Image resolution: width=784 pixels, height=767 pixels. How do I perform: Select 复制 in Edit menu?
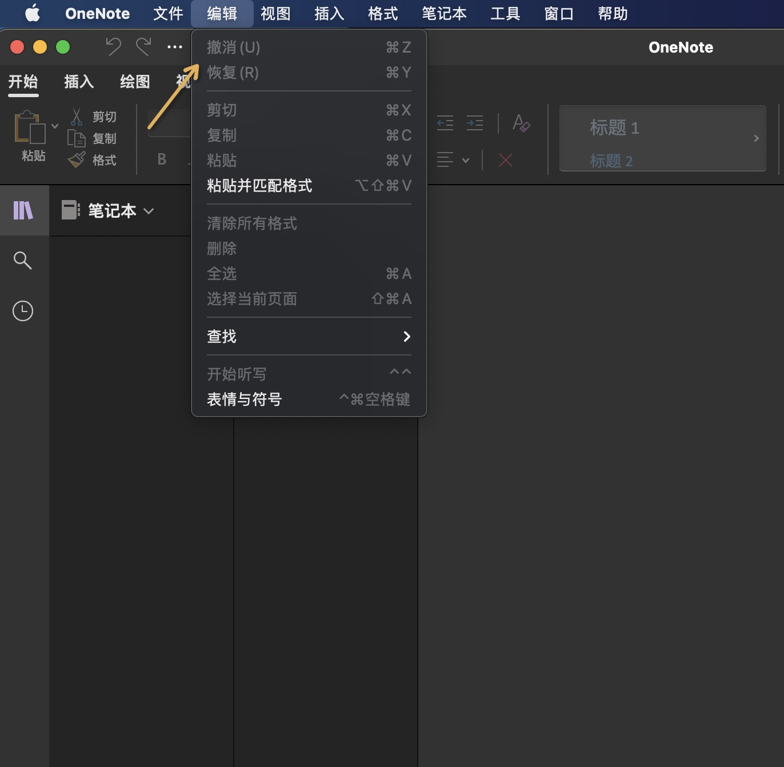pos(309,135)
